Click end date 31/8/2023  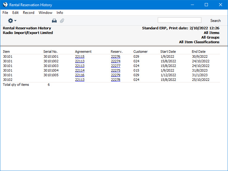coord(200,70)
